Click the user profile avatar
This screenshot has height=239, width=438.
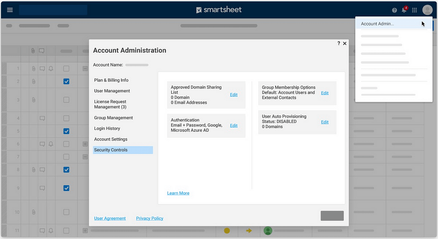point(427,10)
